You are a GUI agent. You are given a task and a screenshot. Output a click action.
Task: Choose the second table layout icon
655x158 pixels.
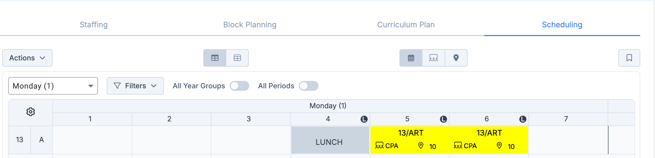(x=237, y=58)
